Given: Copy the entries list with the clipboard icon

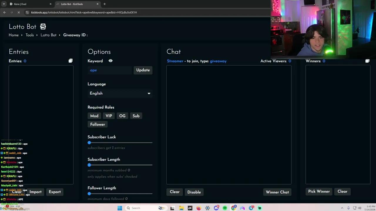Looking at the screenshot, I should pos(70,61).
